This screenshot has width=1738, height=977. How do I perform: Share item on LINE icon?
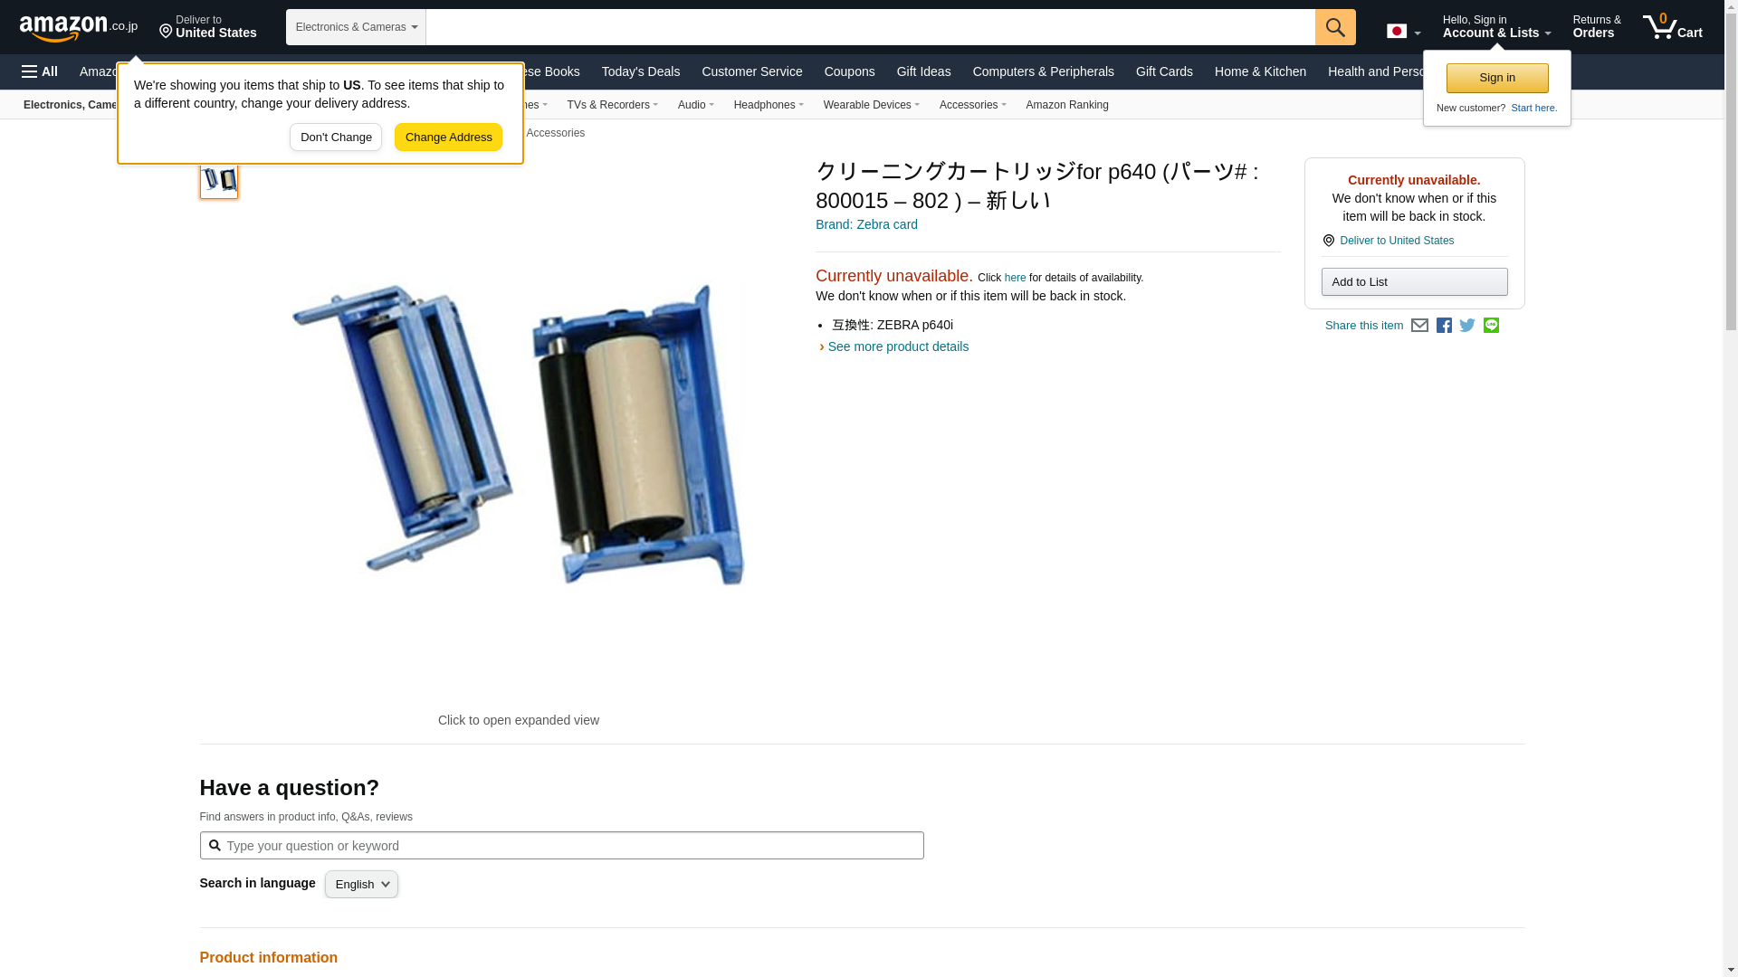pos(1491,326)
